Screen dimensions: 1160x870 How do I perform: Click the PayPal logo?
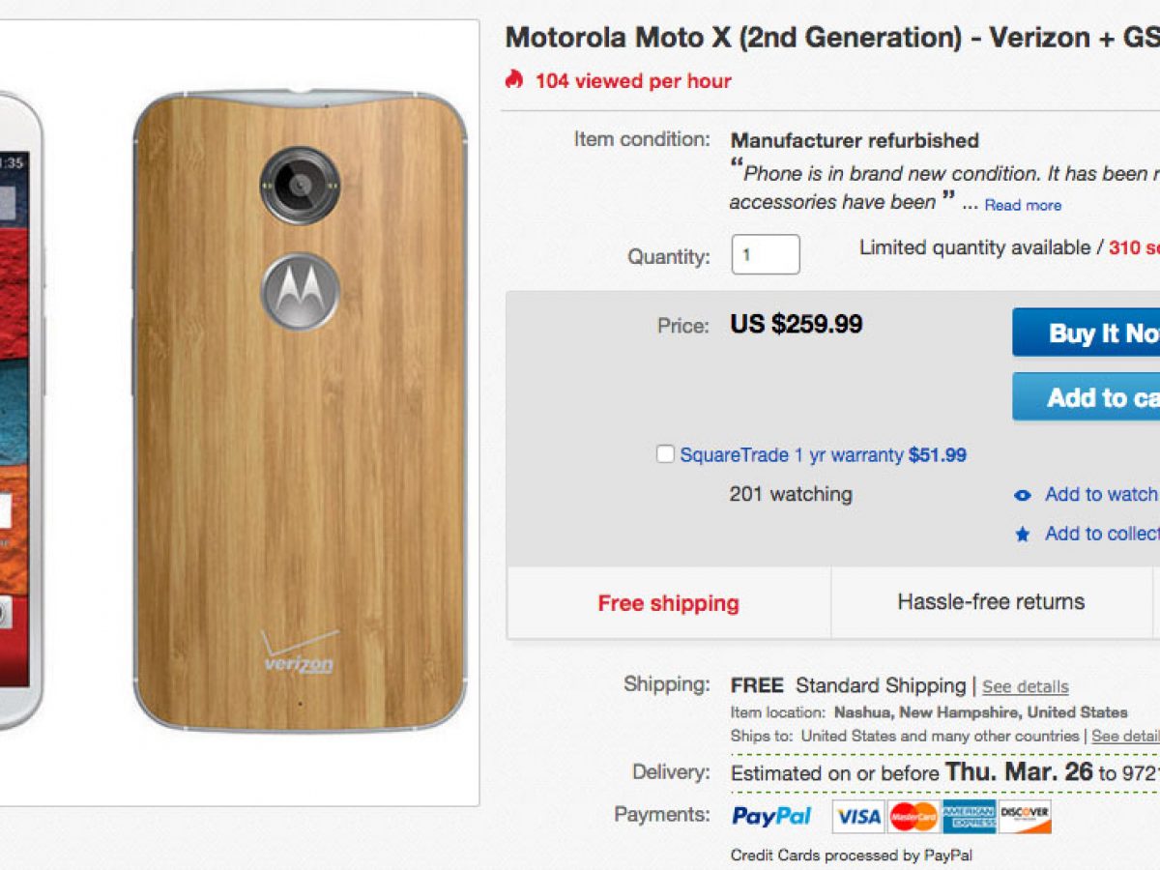771,816
